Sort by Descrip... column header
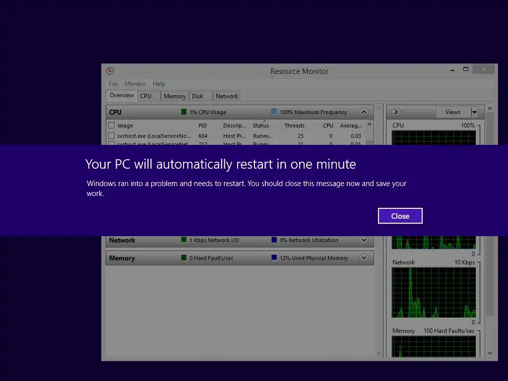This screenshot has height=381, width=508. tap(235, 126)
